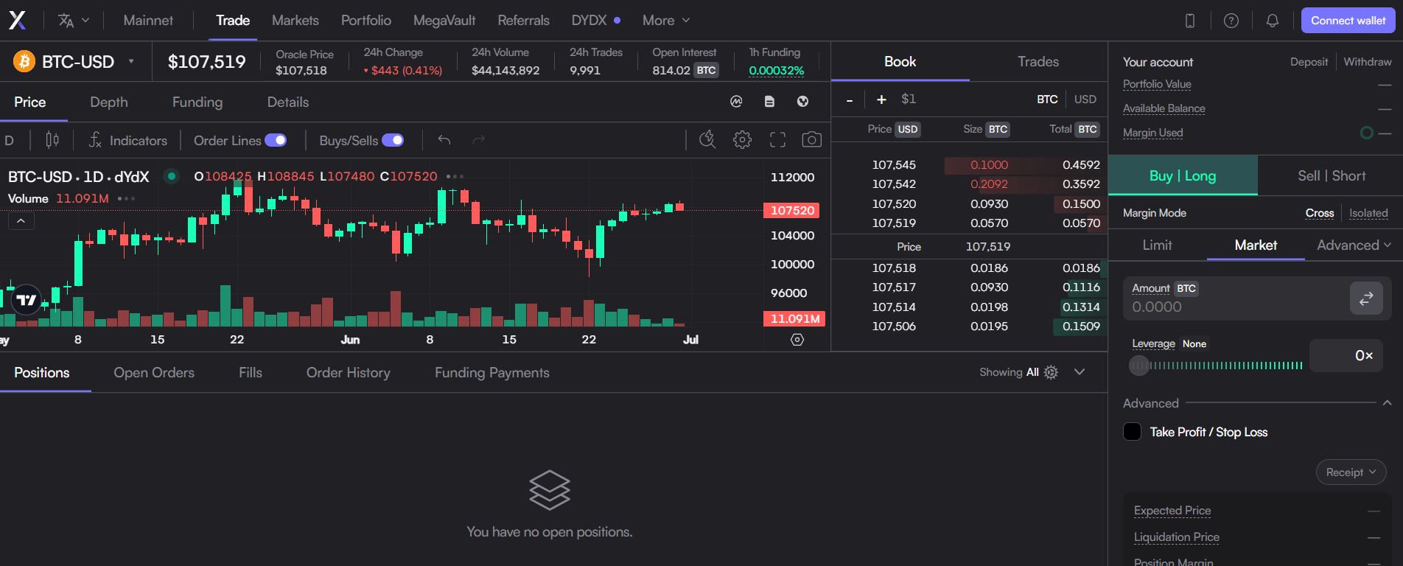This screenshot has height=566, width=1403.
Task: Show order book sizes in BTC
Action: (1047, 99)
